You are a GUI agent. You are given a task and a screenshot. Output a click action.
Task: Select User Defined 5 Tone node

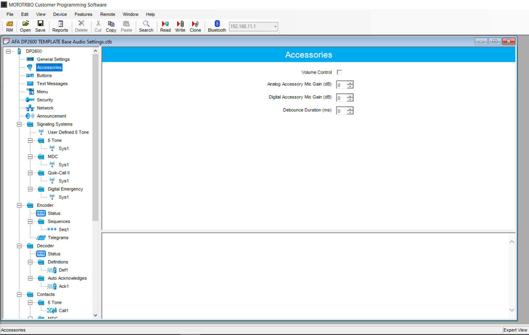(68, 132)
